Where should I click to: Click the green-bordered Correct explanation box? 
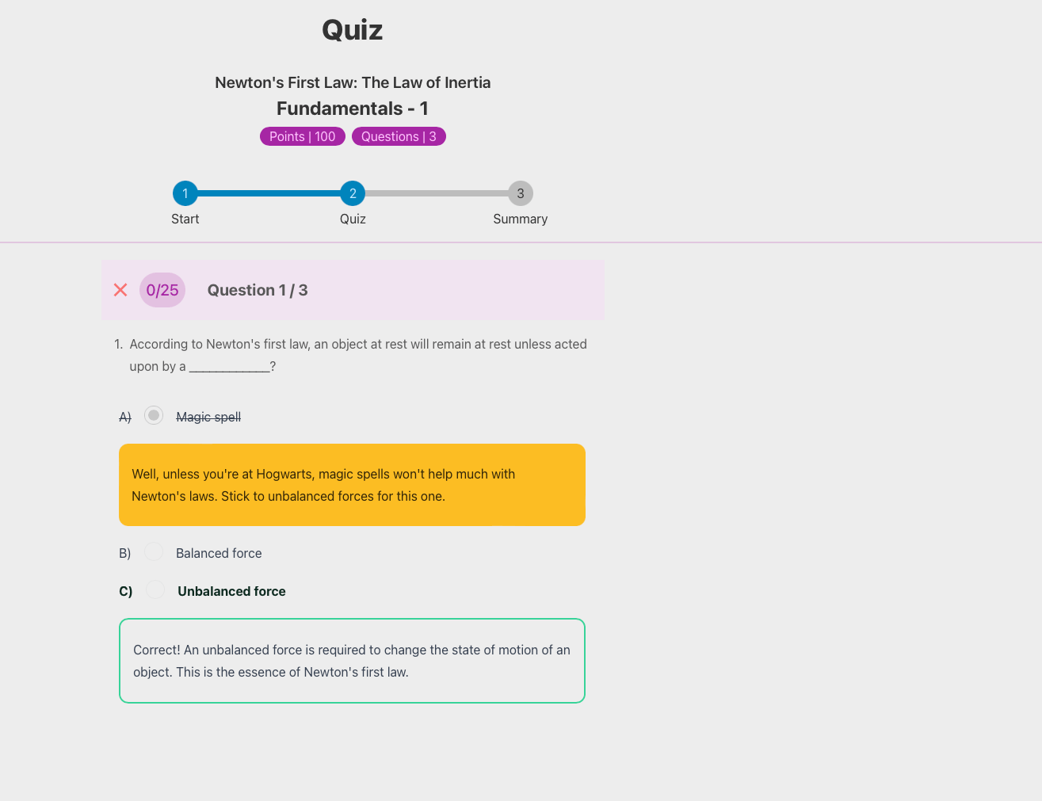(x=352, y=661)
